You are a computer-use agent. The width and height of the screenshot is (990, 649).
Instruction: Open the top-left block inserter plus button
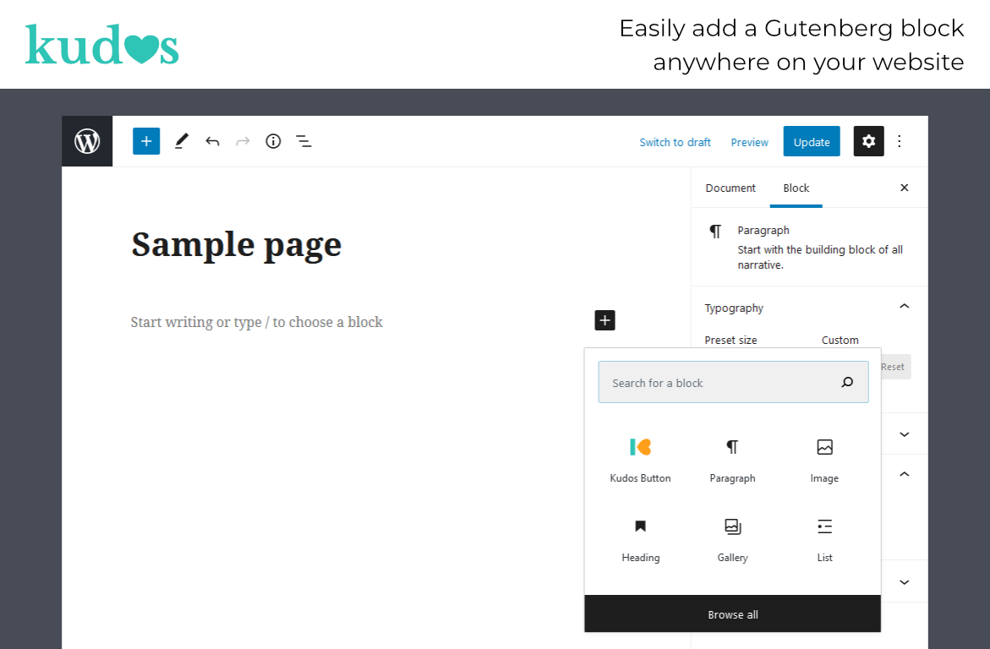(146, 141)
